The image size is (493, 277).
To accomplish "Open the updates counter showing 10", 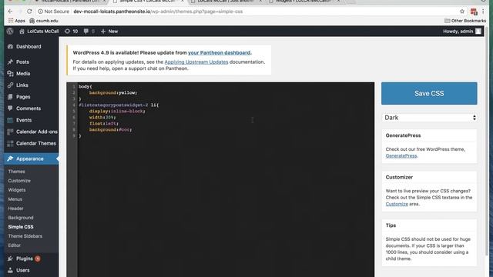I will (x=72, y=31).
